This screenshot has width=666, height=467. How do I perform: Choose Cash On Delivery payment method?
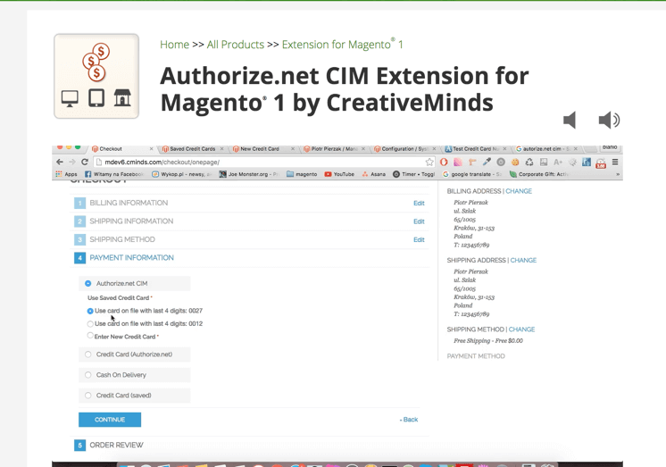point(88,375)
